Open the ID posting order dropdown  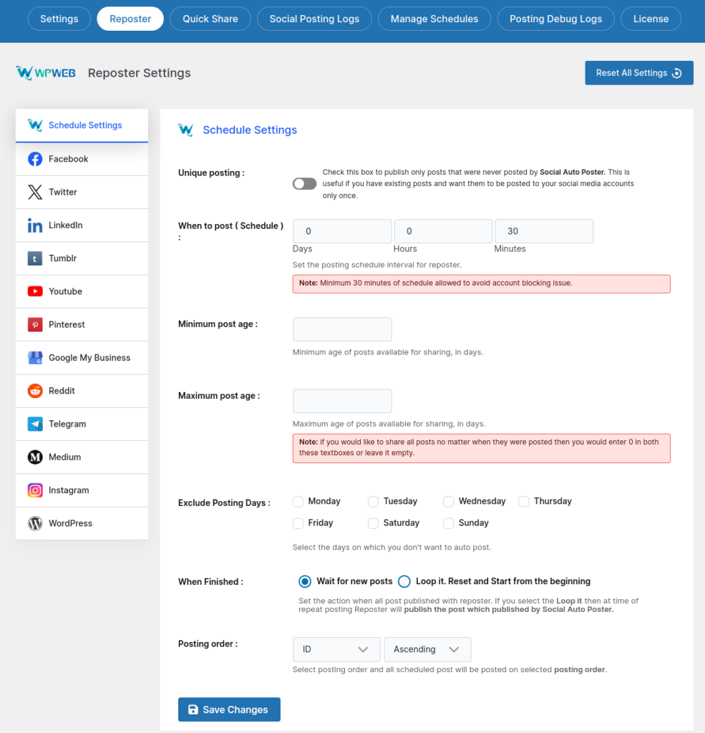336,649
